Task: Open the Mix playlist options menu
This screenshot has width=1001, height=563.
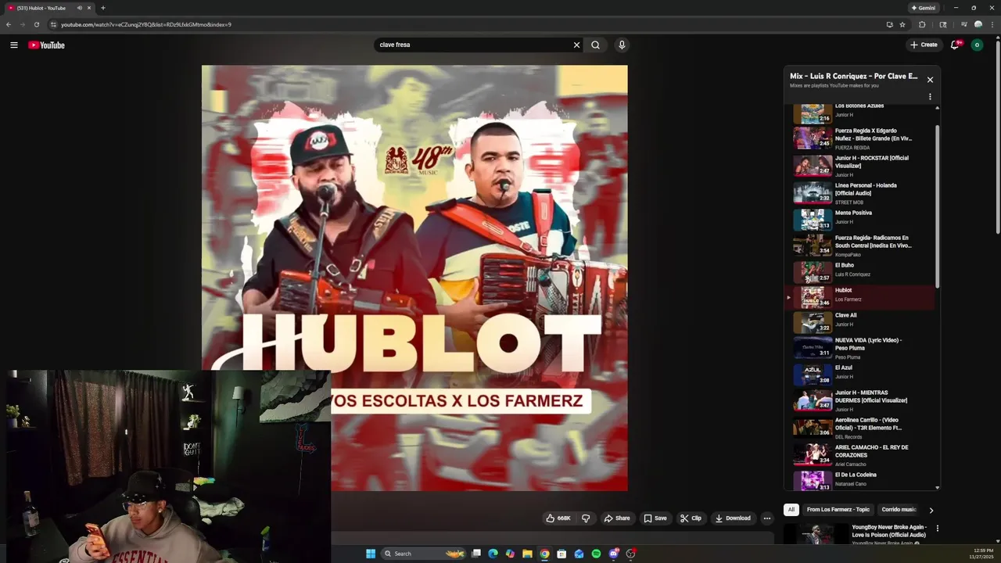Action: [x=930, y=97]
